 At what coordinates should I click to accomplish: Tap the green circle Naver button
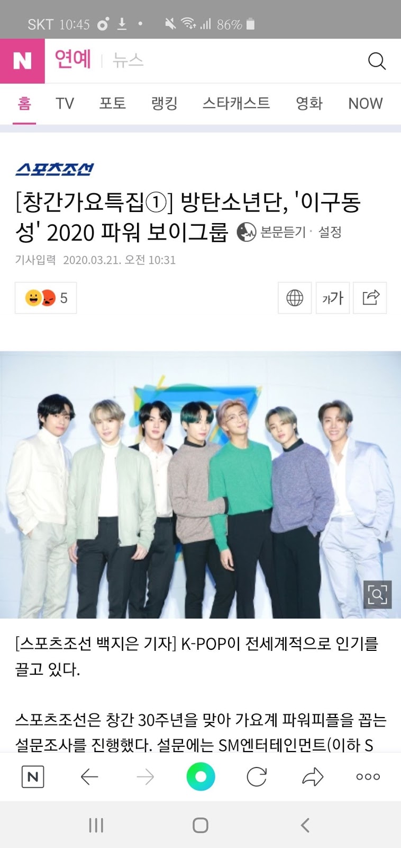tap(201, 777)
